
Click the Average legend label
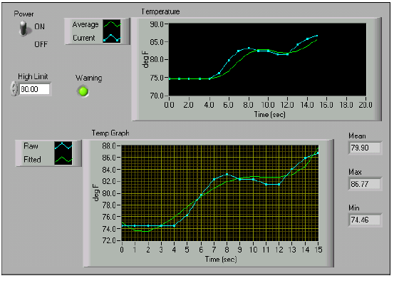click(85, 25)
